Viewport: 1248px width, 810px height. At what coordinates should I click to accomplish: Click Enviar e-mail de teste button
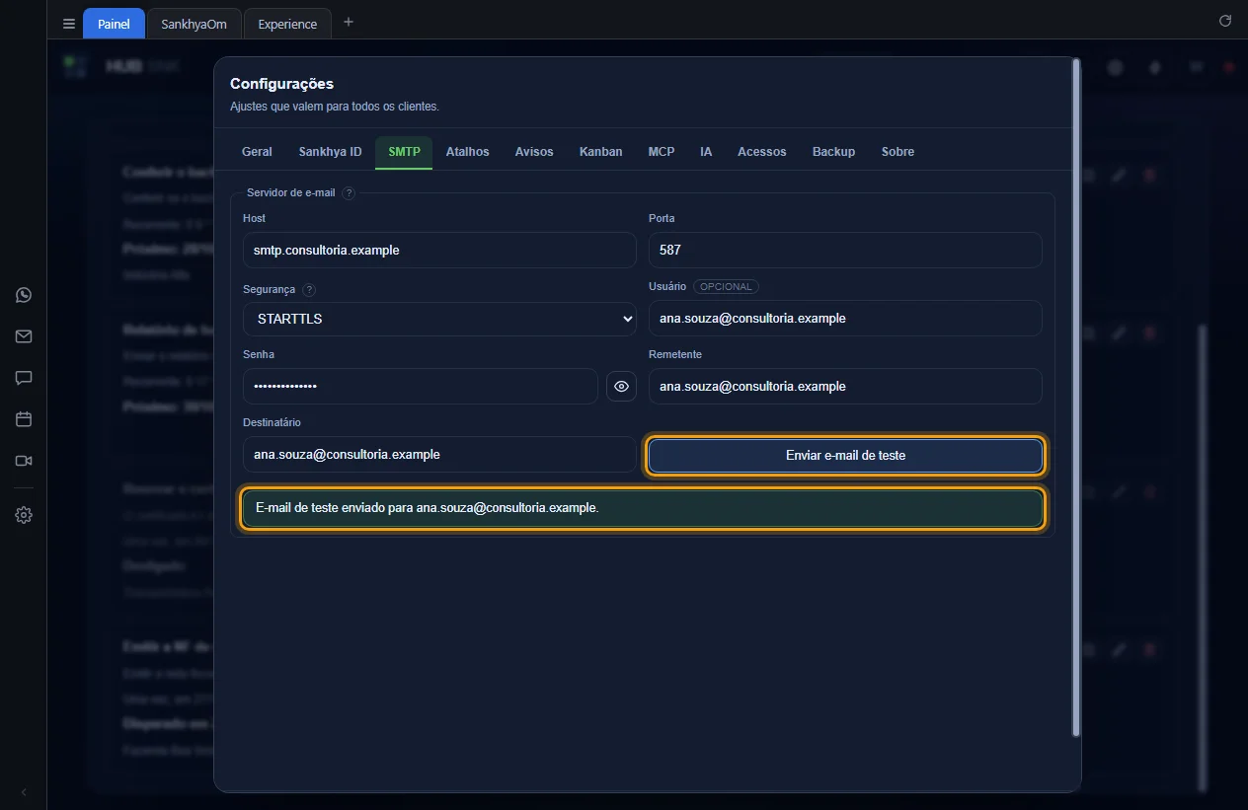point(845,456)
